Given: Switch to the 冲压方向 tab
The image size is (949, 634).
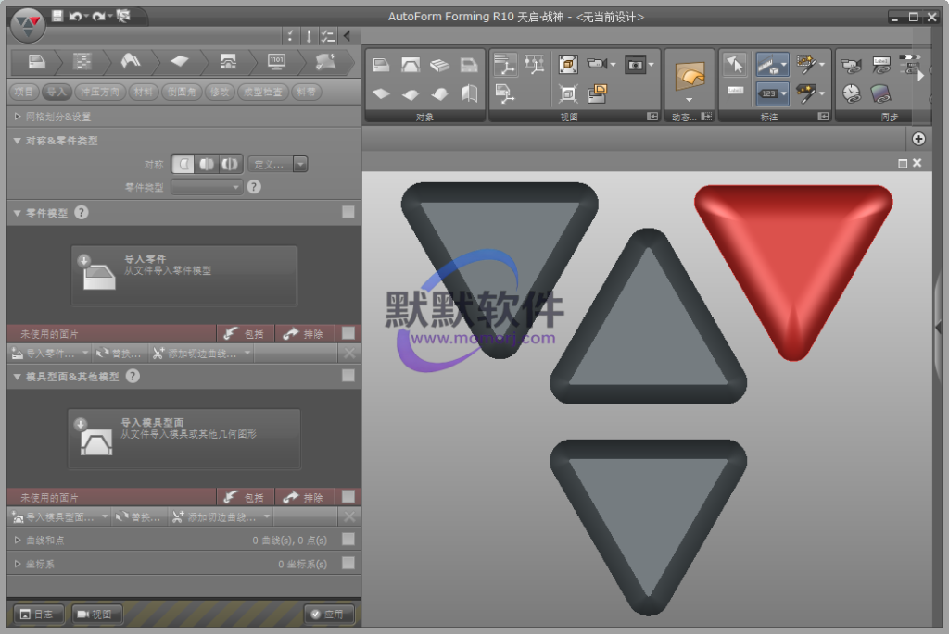Looking at the screenshot, I should tap(100, 92).
